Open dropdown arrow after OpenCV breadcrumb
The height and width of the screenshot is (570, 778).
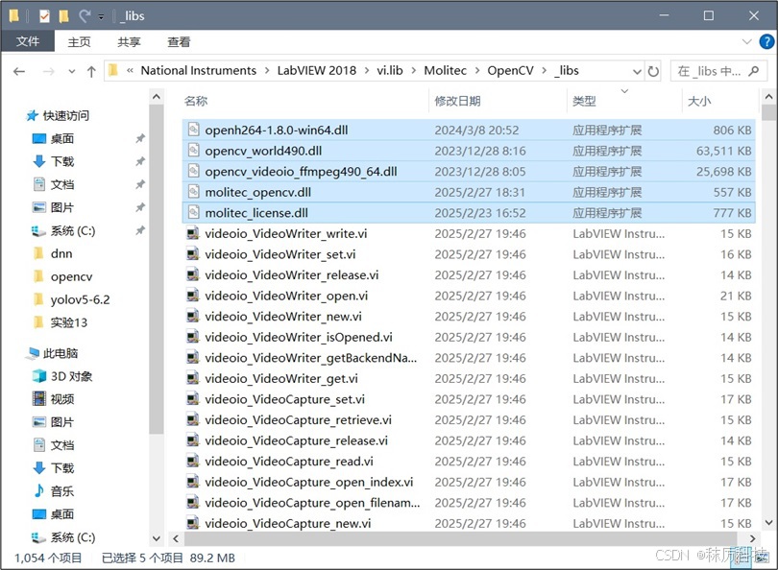[545, 71]
